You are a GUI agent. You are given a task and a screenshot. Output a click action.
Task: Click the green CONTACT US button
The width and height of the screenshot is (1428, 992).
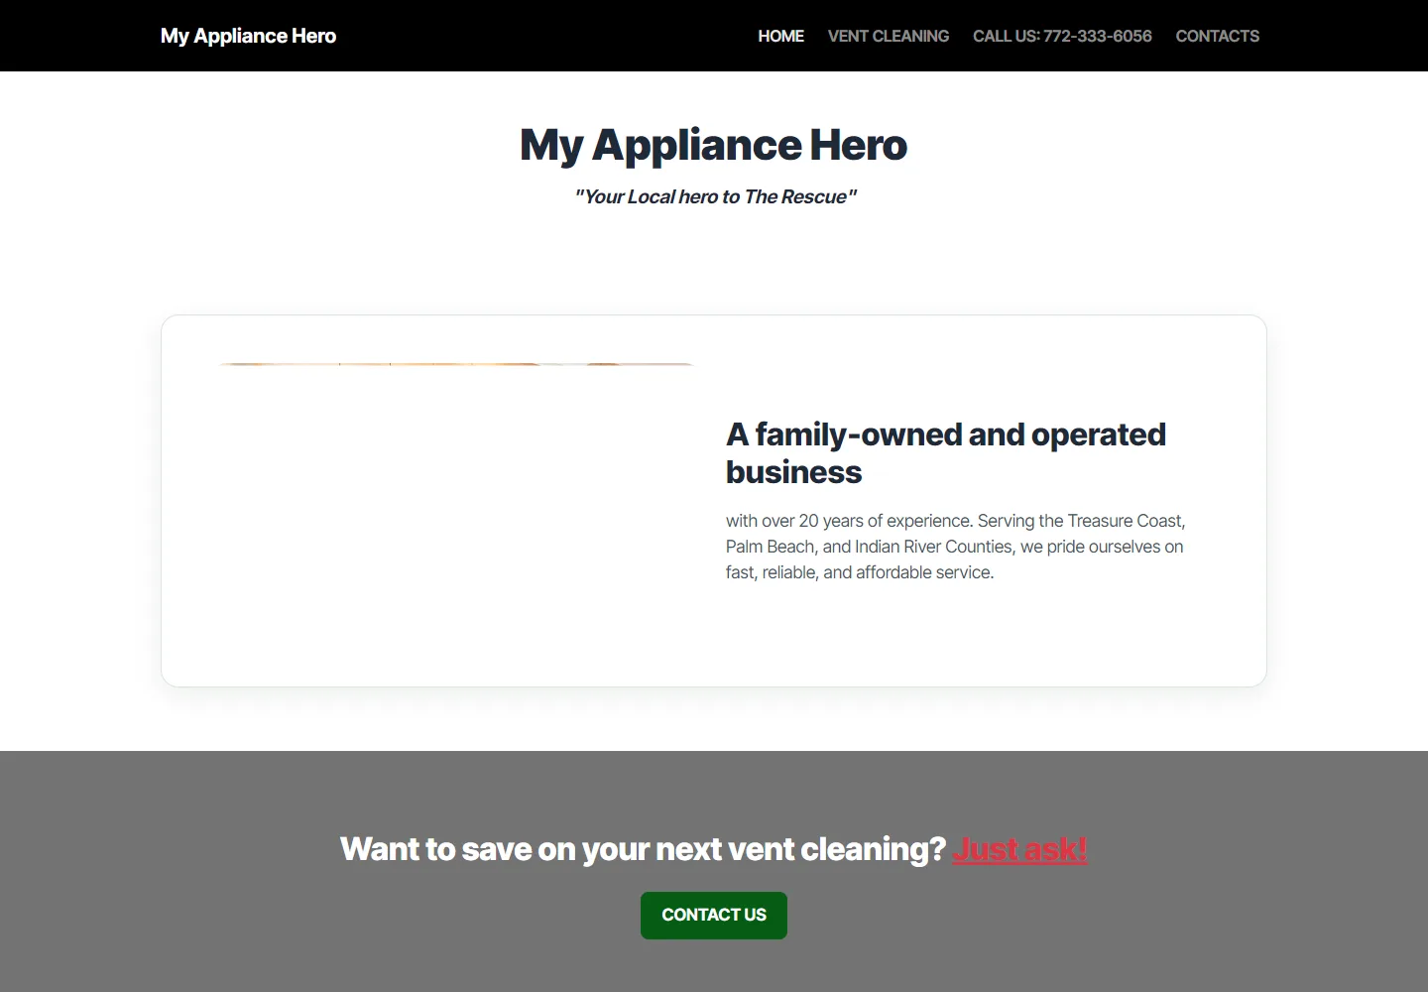point(714,915)
